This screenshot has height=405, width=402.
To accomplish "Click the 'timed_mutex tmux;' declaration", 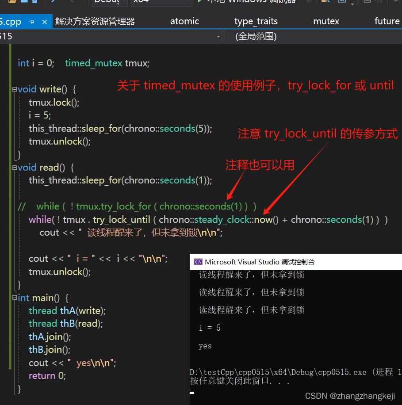I will 107,63.
